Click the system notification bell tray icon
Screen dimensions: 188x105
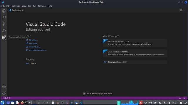pyautogui.click(x=164, y=103)
